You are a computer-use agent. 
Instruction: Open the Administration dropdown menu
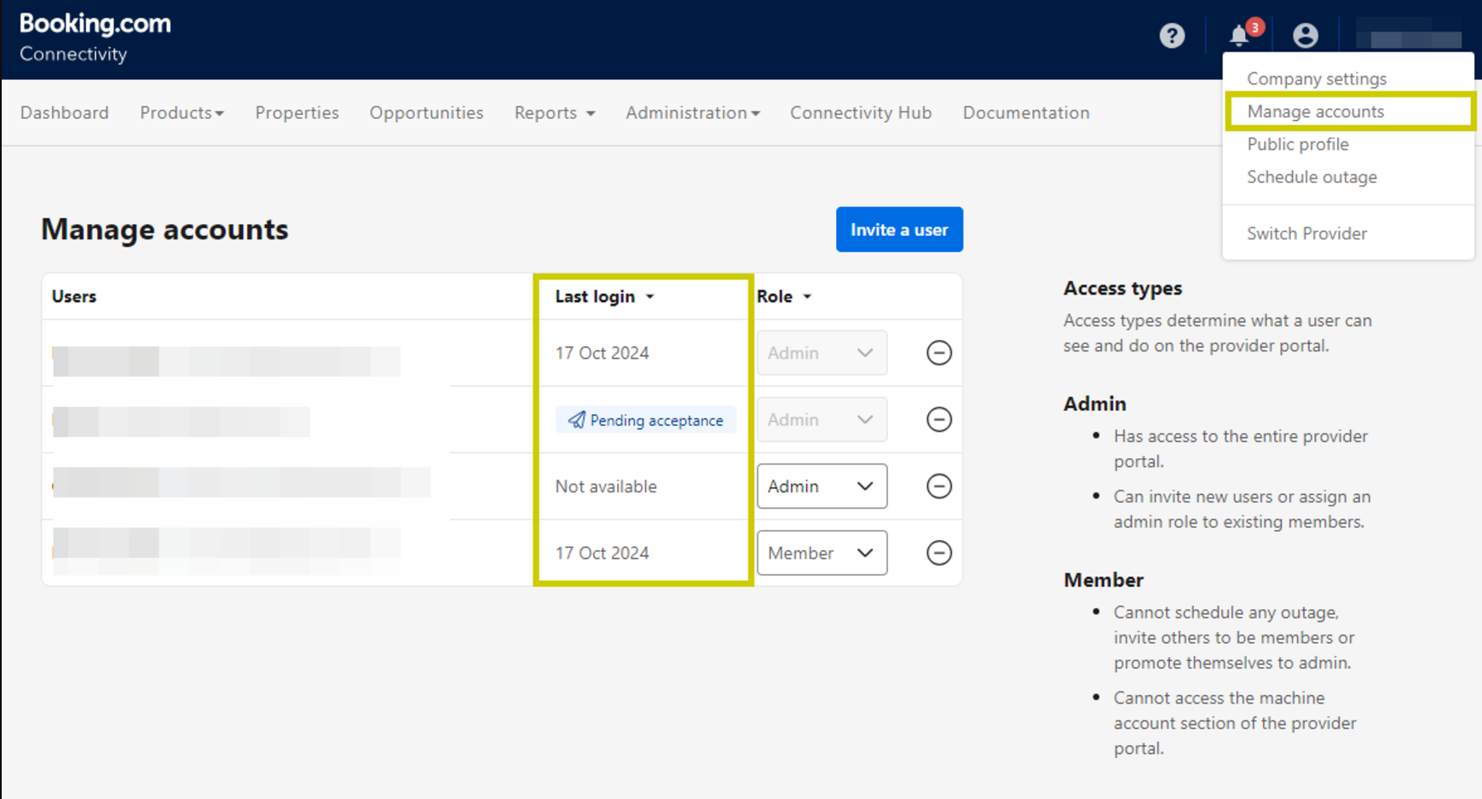pyautogui.click(x=692, y=112)
